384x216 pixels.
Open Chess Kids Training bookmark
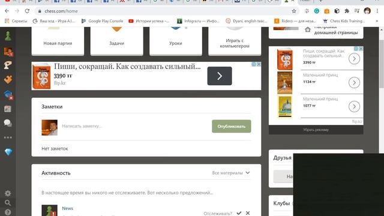pos(344,21)
